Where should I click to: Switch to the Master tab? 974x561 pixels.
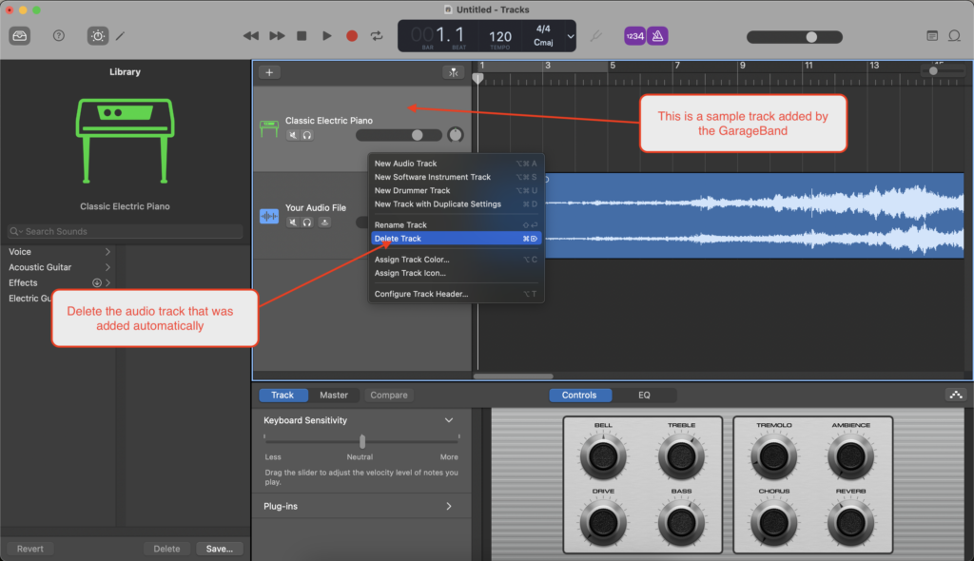pyautogui.click(x=334, y=396)
